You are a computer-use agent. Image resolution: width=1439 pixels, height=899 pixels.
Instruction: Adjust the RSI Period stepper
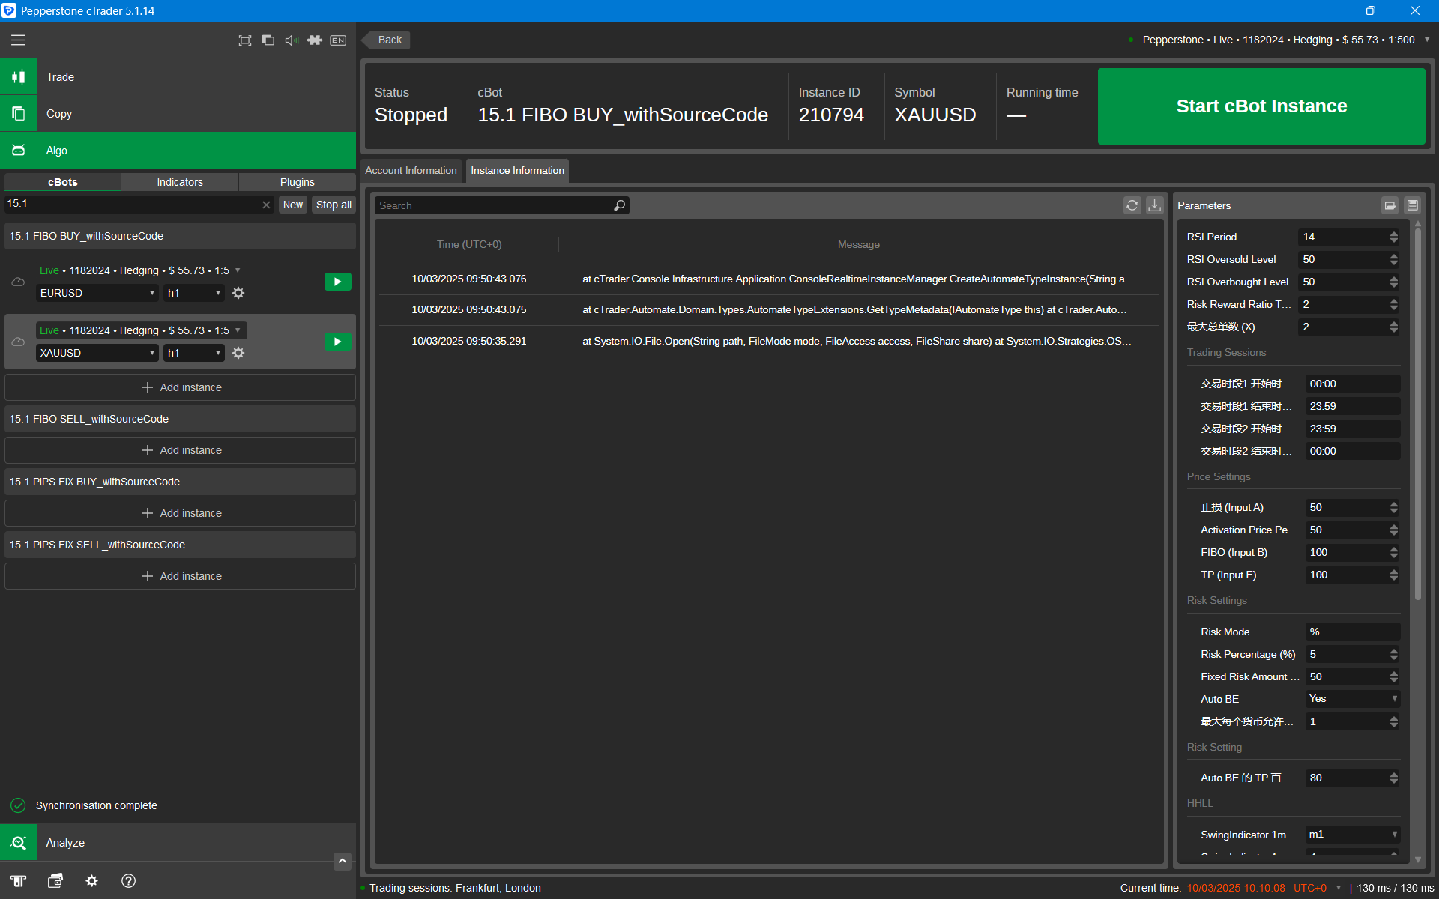(1394, 237)
